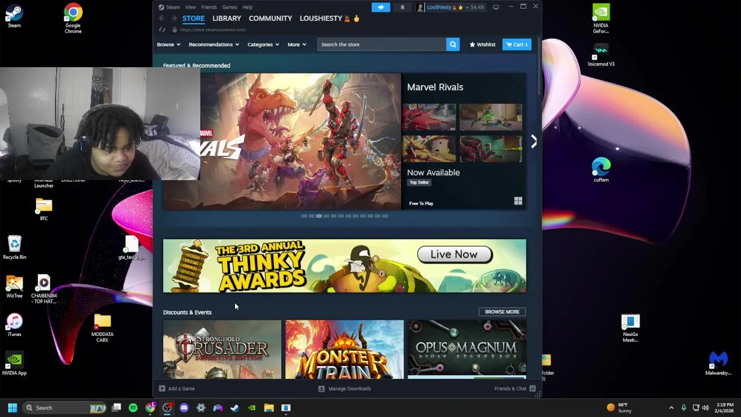Open the Malwarebytes desktop icon
This screenshot has height=417, width=741.
[x=718, y=364]
